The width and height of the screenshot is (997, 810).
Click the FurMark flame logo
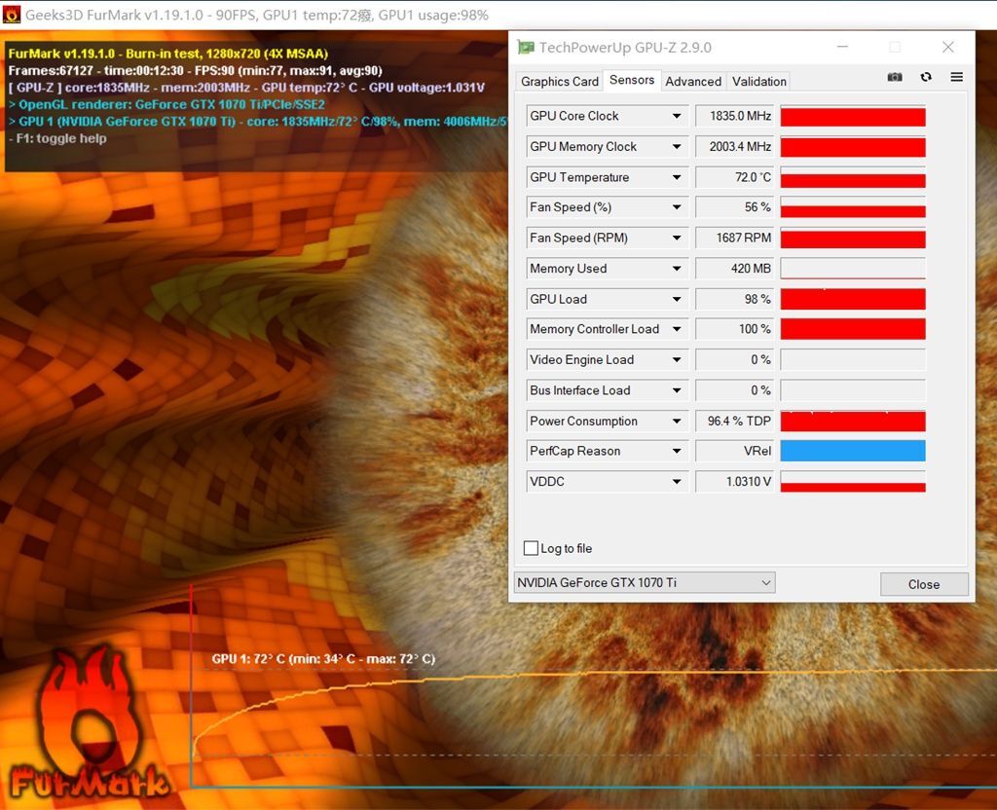pos(89,721)
